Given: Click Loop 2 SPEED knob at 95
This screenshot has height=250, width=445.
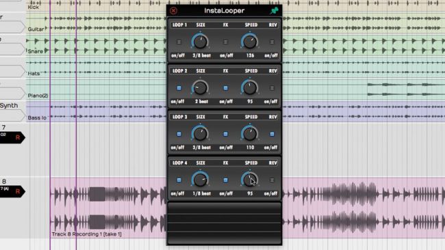Looking at the screenshot, I should click(250, 87).
